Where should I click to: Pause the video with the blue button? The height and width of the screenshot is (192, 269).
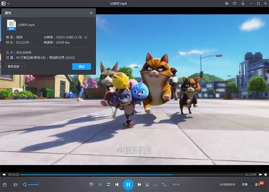(x=128, y=184)
